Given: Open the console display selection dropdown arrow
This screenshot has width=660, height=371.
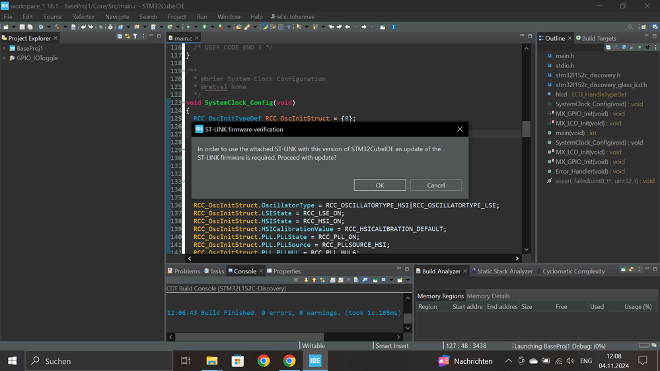Looking at the screenshot, I should [x=391, y=280].
